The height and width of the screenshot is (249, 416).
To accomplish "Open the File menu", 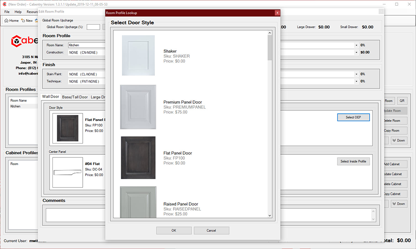I will [7, 12].
